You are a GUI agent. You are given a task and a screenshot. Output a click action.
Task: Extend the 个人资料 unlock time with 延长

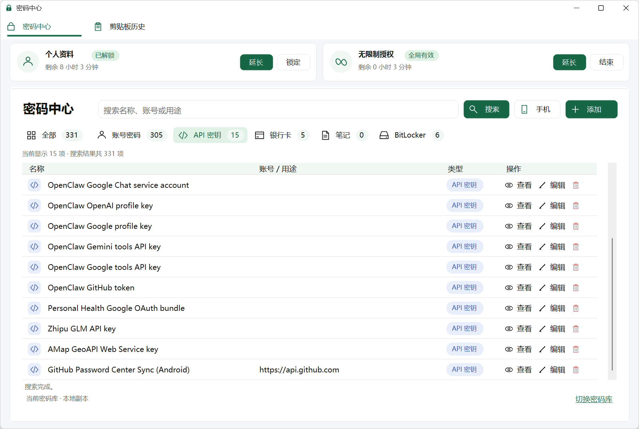pyautogui.click(x=256, y=62)
